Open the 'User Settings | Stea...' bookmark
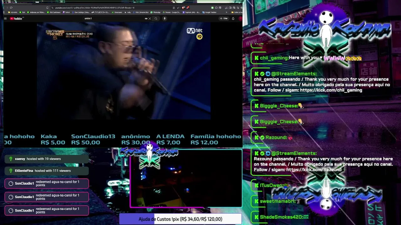The width and height of the screenshot is (401, 225). click(x=81, y=12)
